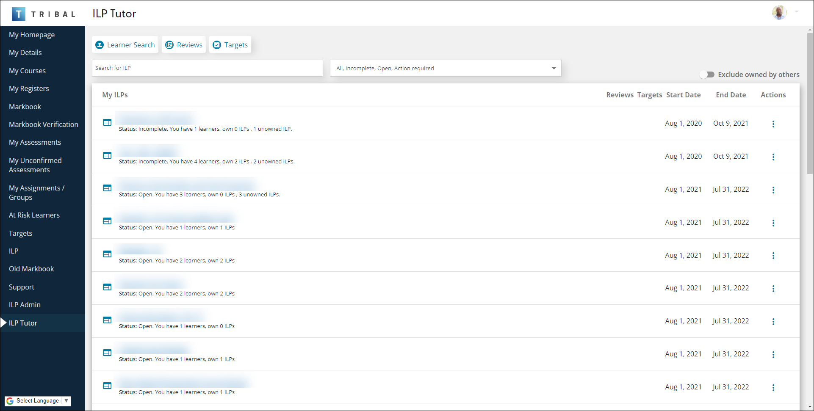Open three-dot actions for last visible ILP row

point(773,388)
